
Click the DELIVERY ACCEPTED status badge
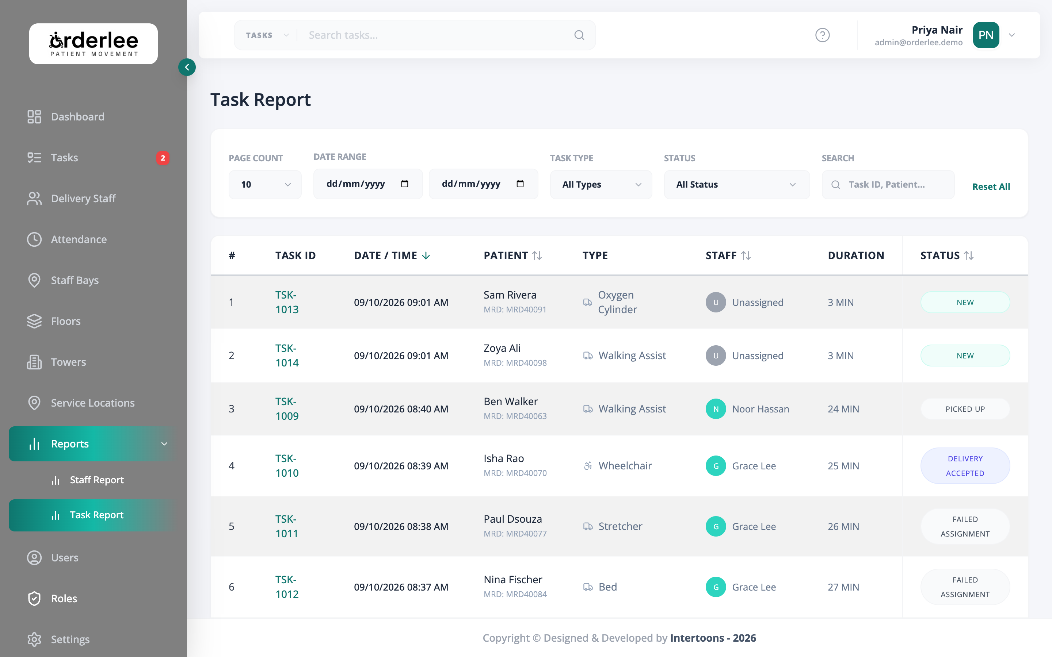click(965, 466)
